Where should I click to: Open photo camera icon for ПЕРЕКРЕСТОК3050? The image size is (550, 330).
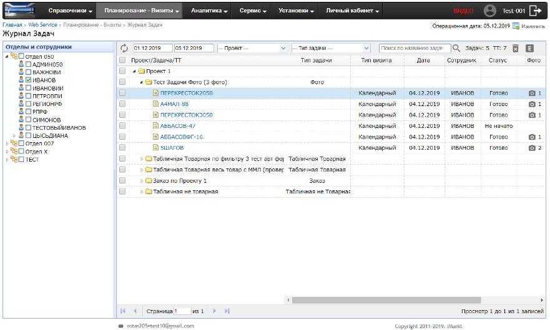(x=532, y=115)
